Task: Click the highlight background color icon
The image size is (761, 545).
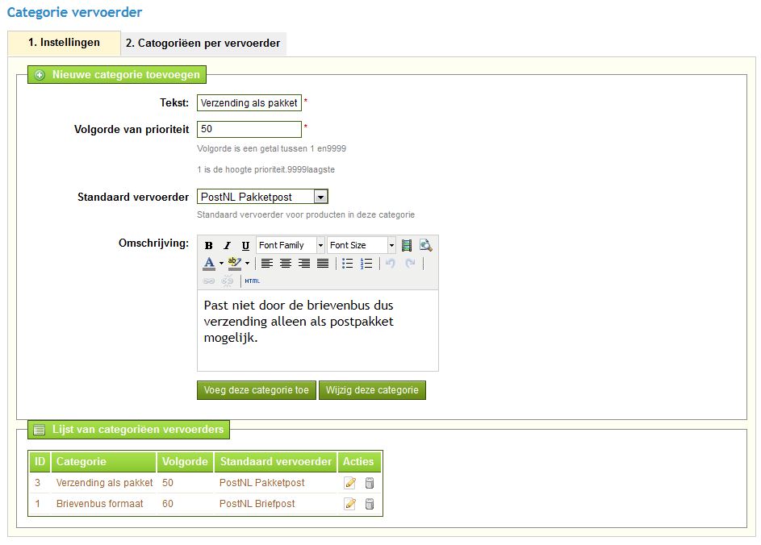Action: 234,264
